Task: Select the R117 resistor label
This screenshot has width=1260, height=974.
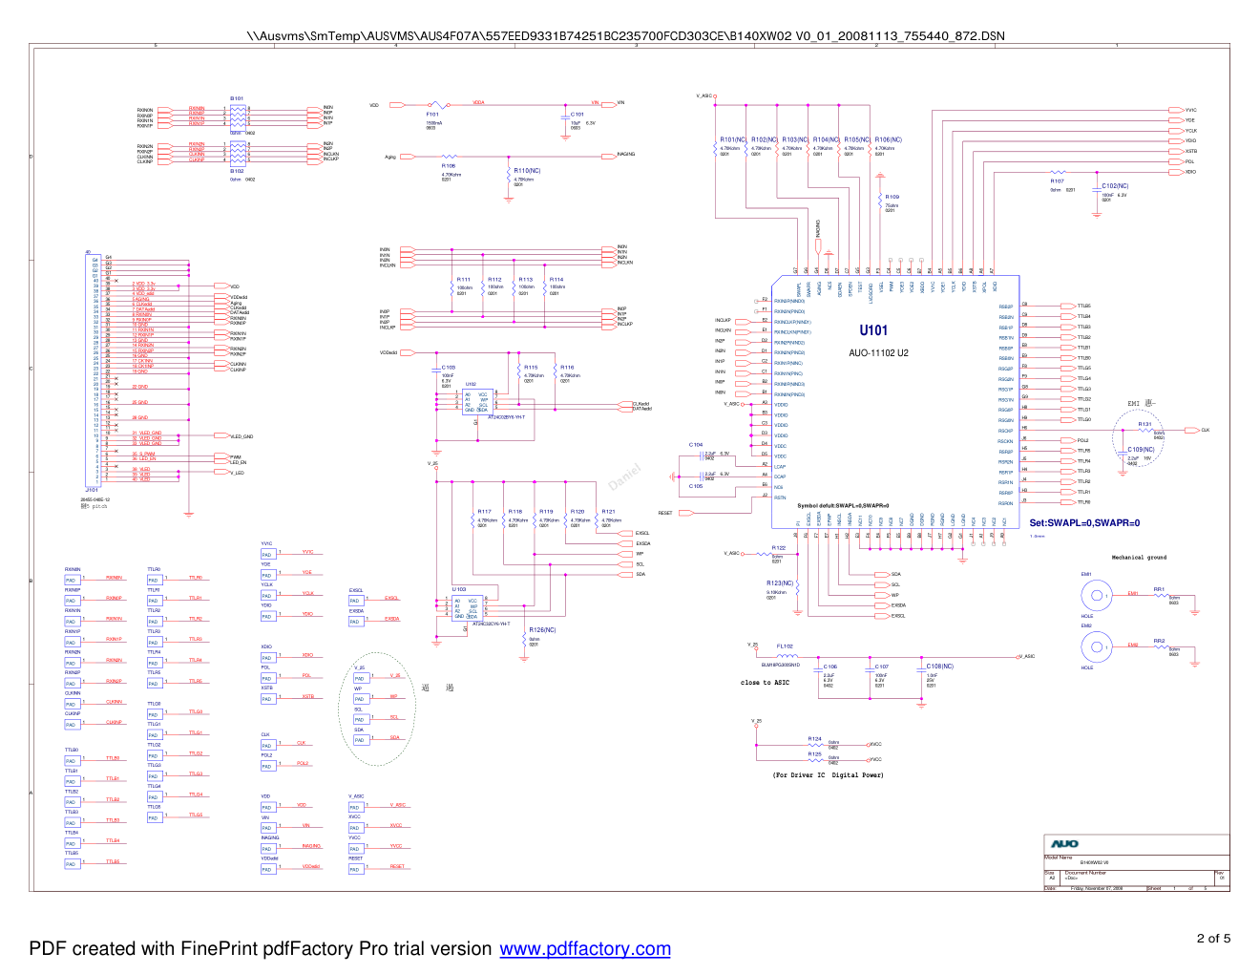Action: pos(485,512)
